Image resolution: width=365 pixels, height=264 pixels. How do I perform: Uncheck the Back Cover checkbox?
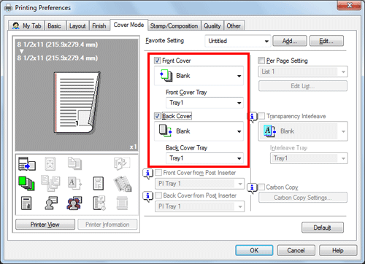[158, 116]
